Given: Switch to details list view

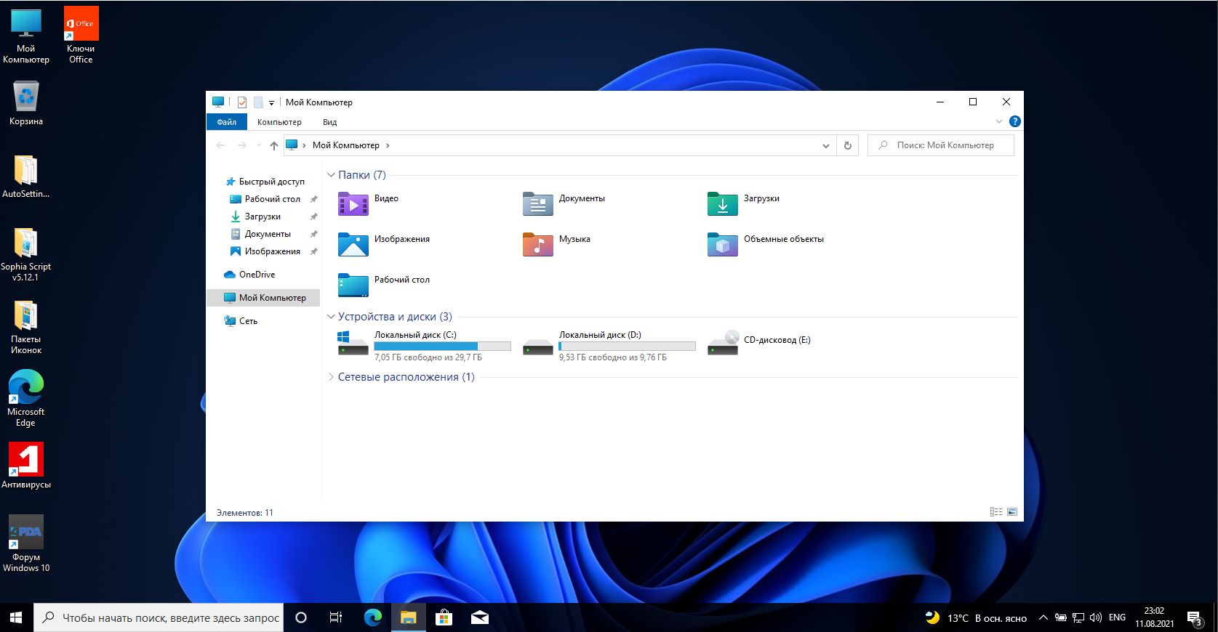Looking at the screenshot, I should point(996,512).
